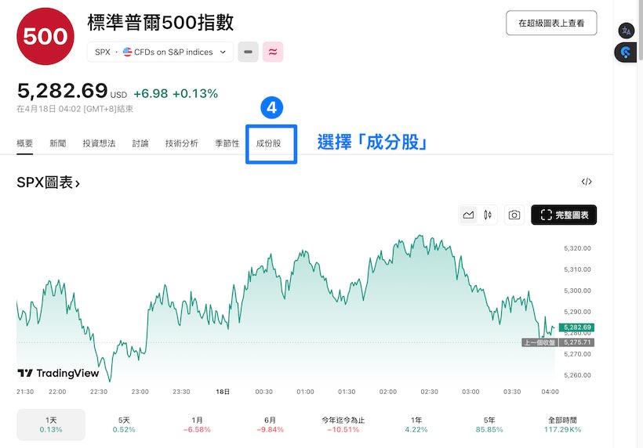
Task: Select the 1天 time range
Action: (51, 425)
